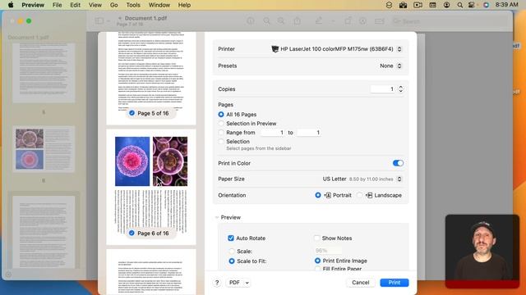Click the Page 5 of 16 preview thumbnail
This screenshot has width=526, height=295.
pyautogui.click(x=151, y=79)
